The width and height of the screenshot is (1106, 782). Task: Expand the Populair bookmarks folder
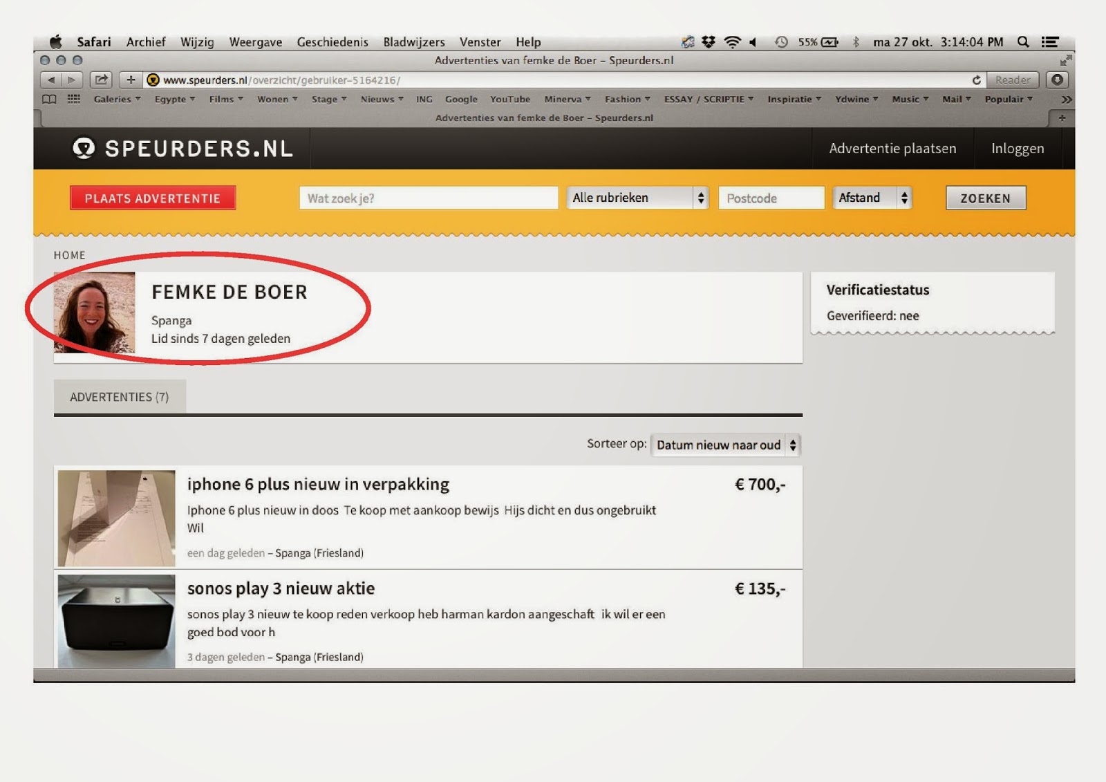1009,100
